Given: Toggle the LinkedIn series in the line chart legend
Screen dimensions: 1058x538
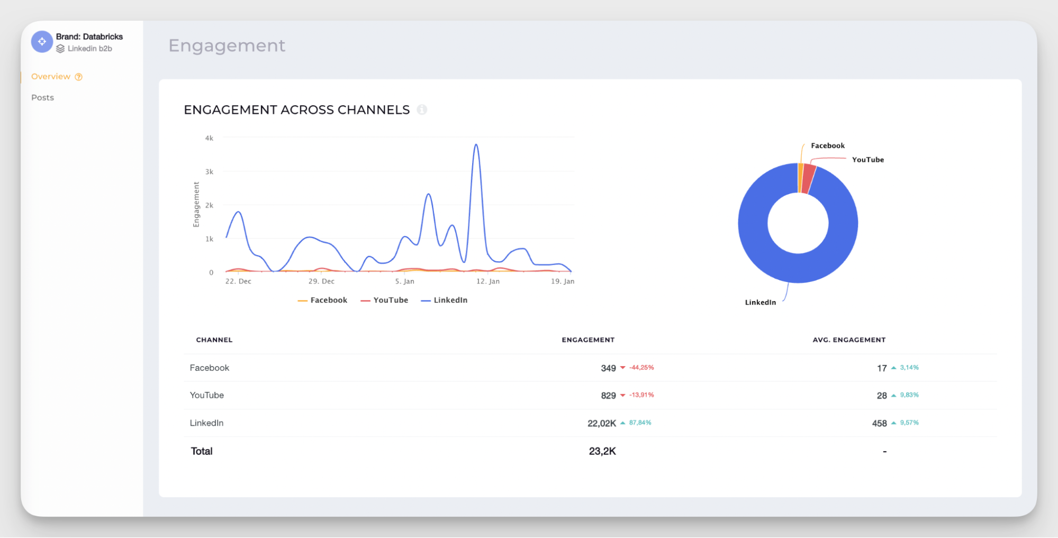Looking at the screenshot, I should click(450, 300).
